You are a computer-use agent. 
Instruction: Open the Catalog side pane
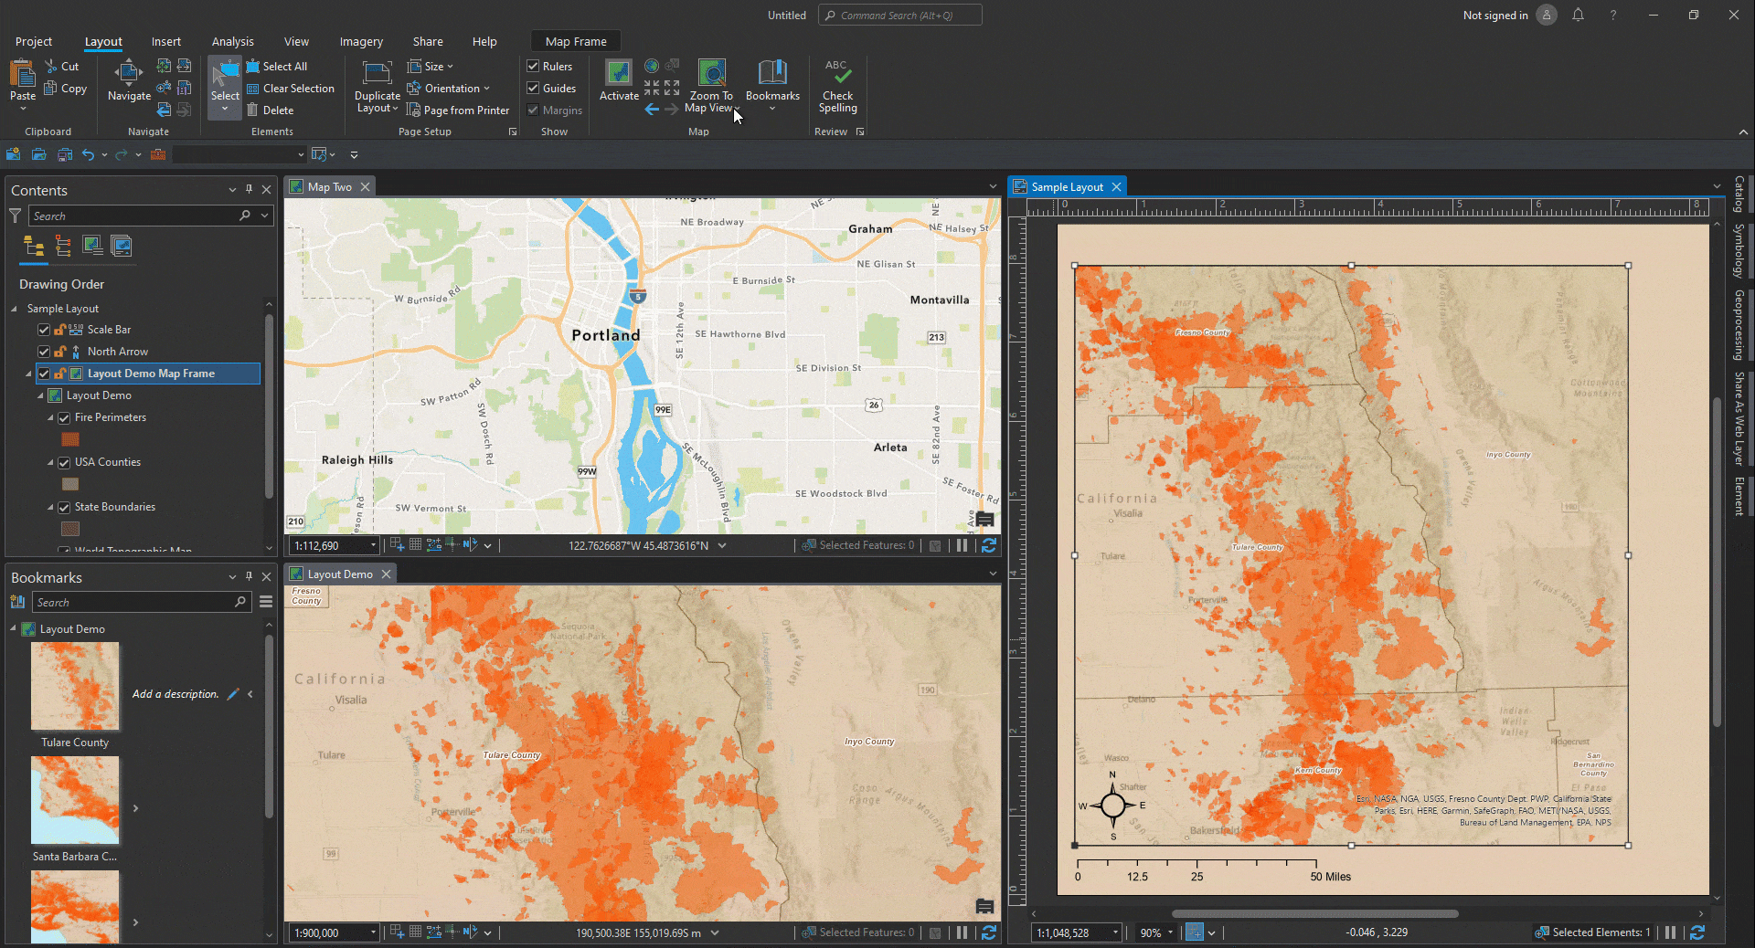pos(1739,195)
